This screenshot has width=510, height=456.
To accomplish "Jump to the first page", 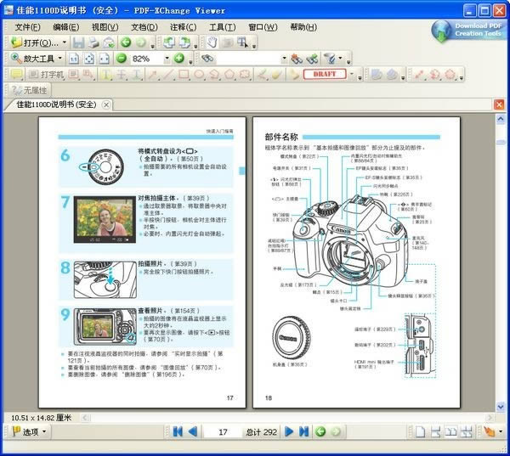I will click(178, 431).
